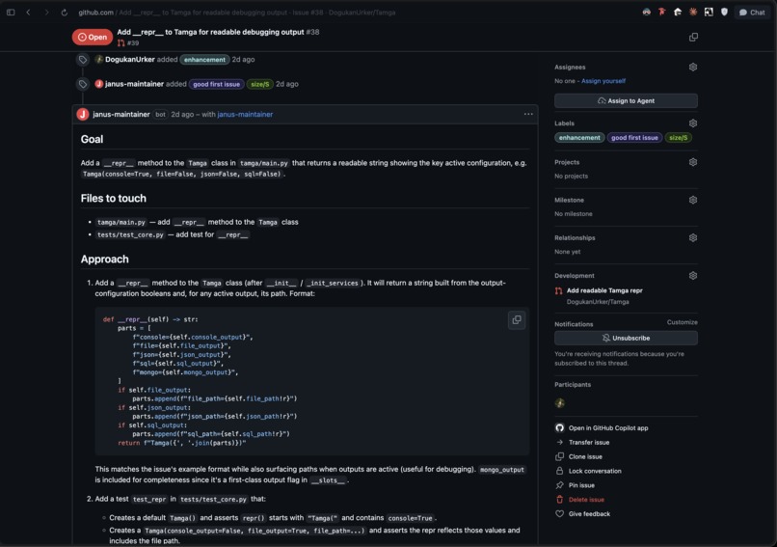Viewport: 777px width, 547px height.
Task: Open the shield extension icon
Action: [725, 12]
